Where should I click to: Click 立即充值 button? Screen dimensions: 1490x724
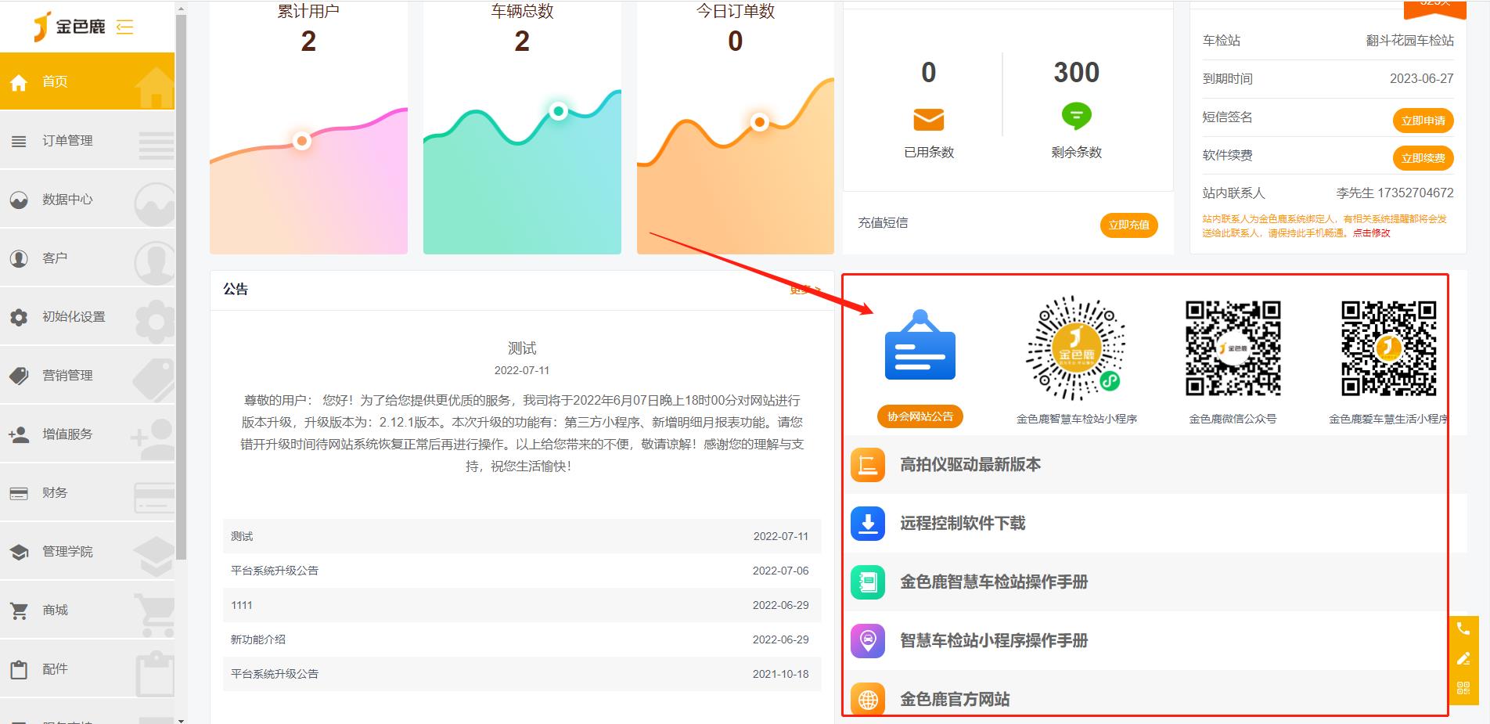[x=1128, y=225]
